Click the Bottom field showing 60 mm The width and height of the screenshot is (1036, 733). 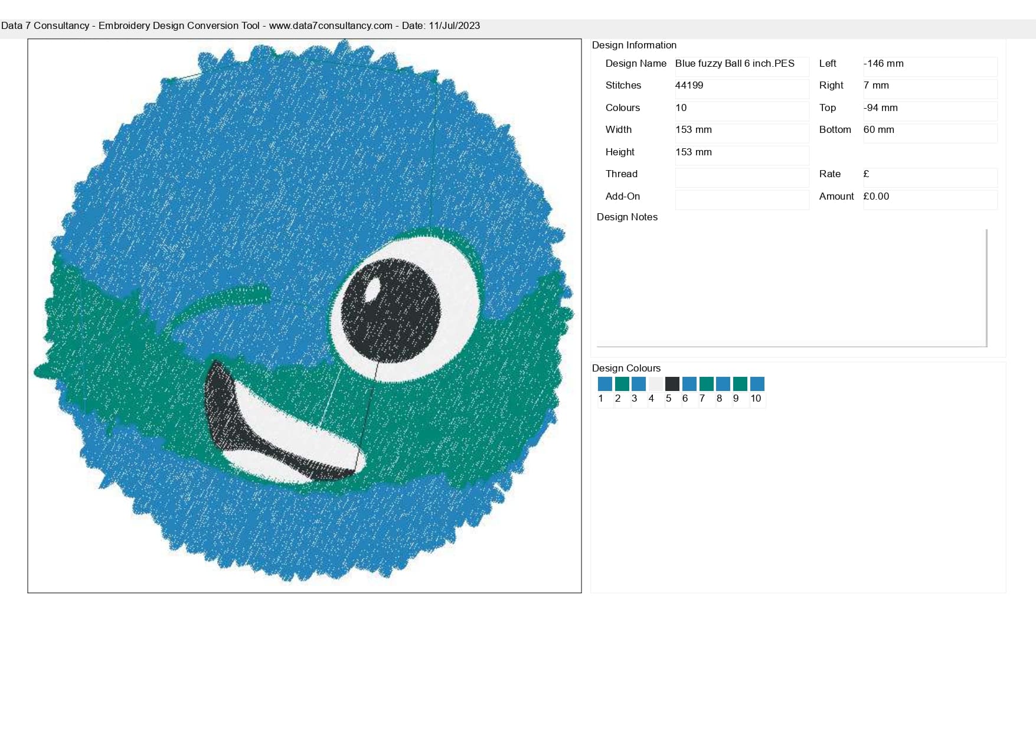pyautogui.click(x=930, y=133)
